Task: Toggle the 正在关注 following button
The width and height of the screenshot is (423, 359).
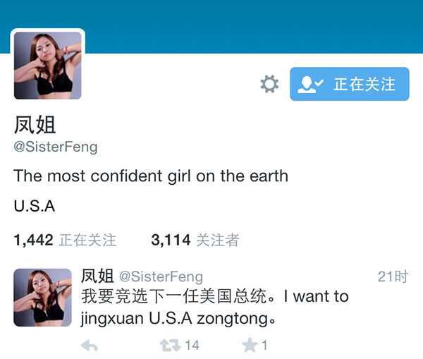Action: point(350,84)
